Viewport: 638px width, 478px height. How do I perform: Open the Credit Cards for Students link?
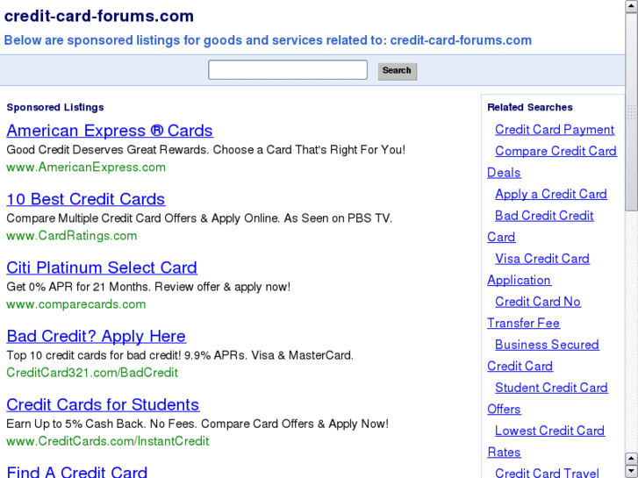pyautogui.click(x=103, y=405)
